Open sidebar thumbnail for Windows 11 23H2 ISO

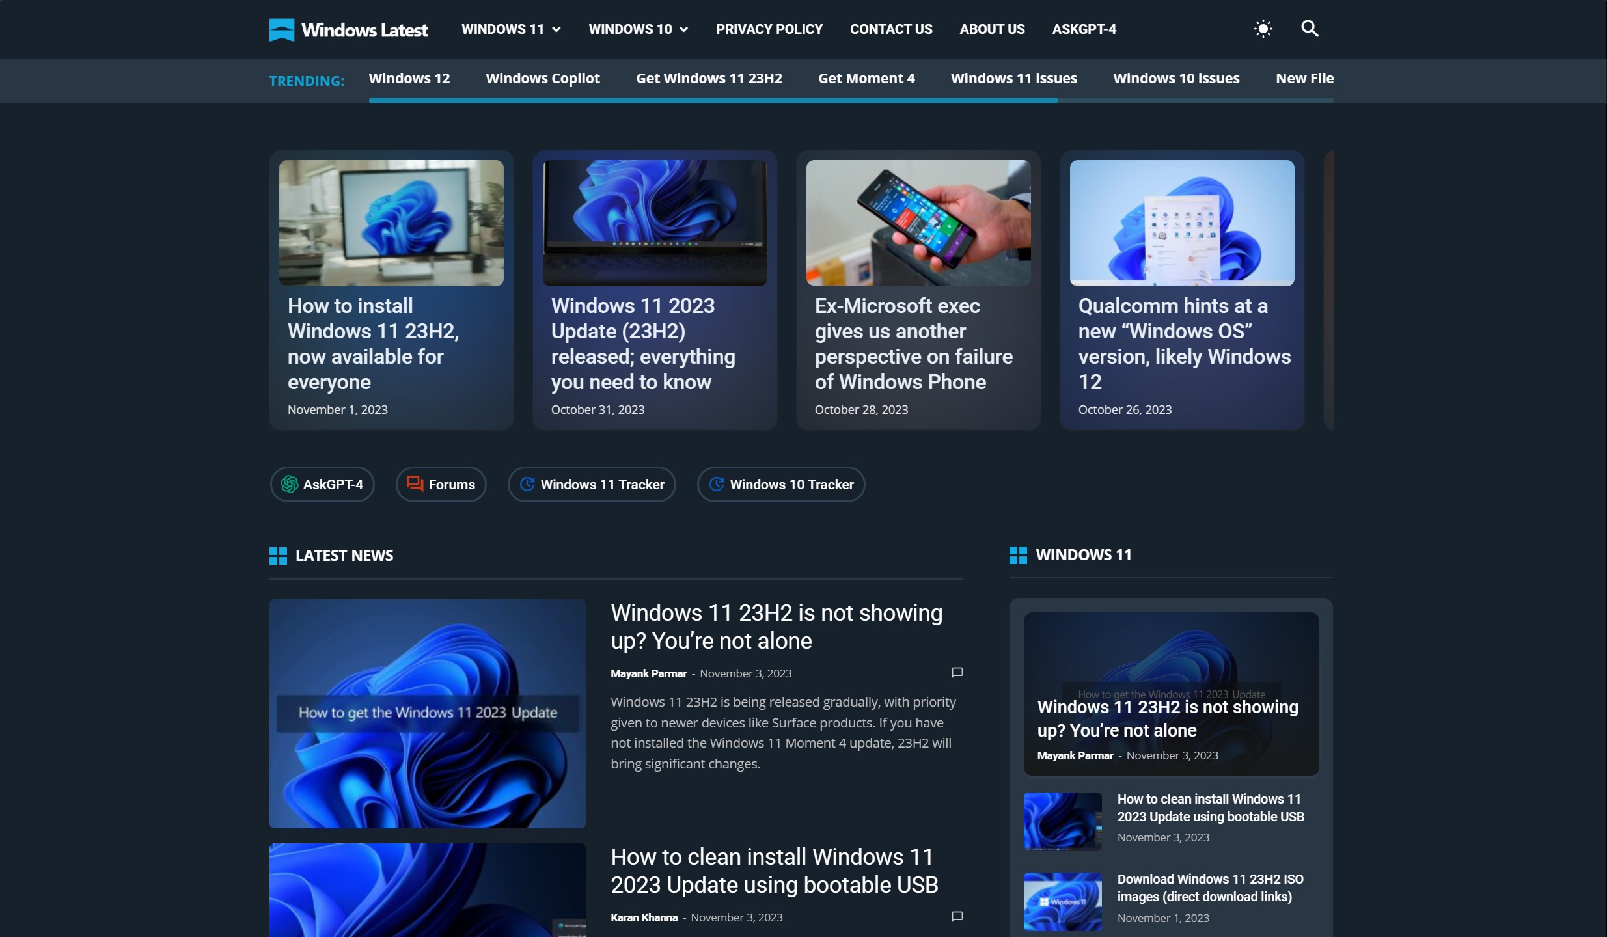(1063, 901)
